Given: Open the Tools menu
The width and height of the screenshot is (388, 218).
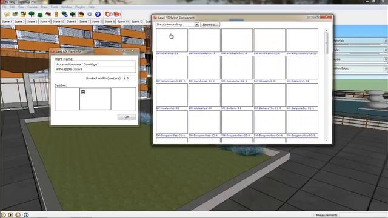Looking at the screenshot, I should point(54,7).
